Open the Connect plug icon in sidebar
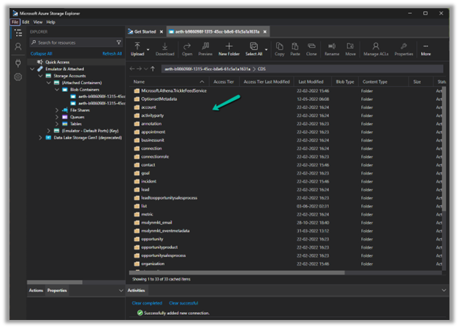Viewport: 459px width, 328px height. point(18,62)
